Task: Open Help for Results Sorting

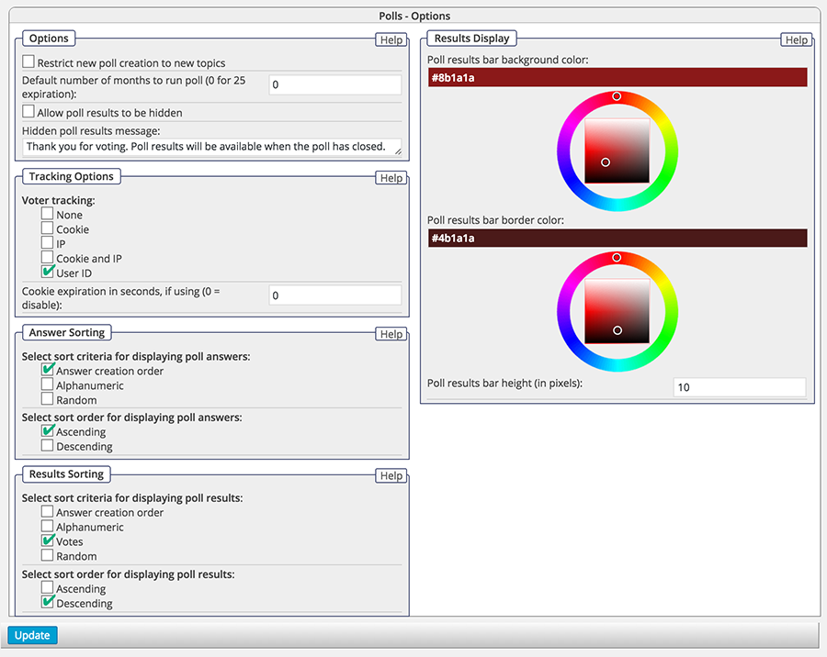Action: tap(391, 475)
